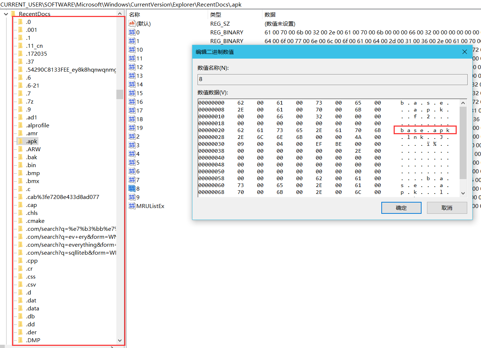Viewport: 481px width, 348px height.
Task: Click the .cpp folder icon
Action: click(21, 261)
